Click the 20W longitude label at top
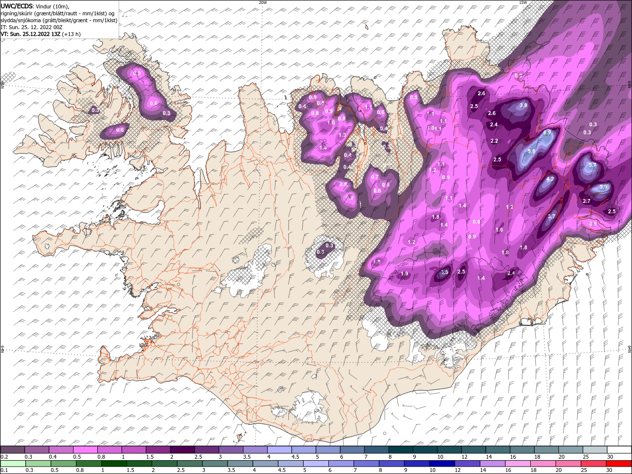632x474 pixels. tap(263, 2)
